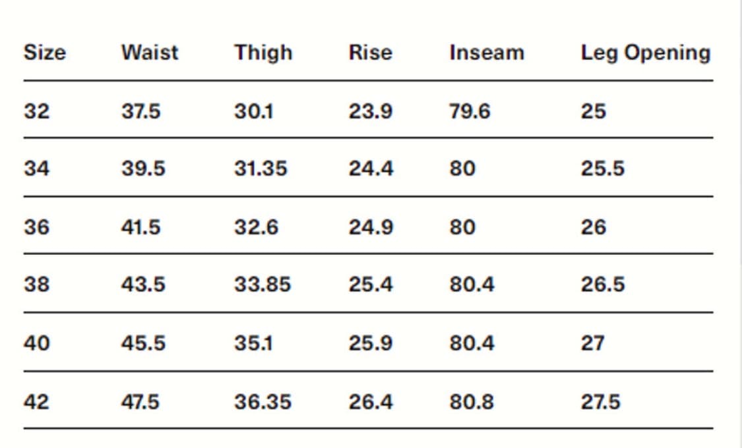Click the size 42 row label

pos(36,402)
